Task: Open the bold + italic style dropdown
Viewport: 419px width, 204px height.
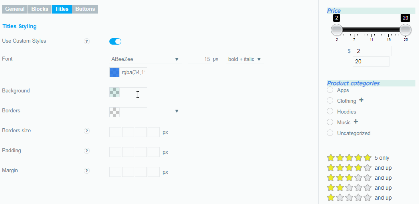Action: tap(245, 59)
